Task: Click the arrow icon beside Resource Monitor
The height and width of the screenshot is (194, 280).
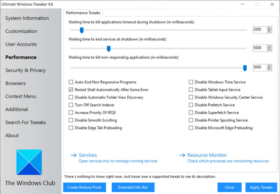Action: (x=182, y=155)
